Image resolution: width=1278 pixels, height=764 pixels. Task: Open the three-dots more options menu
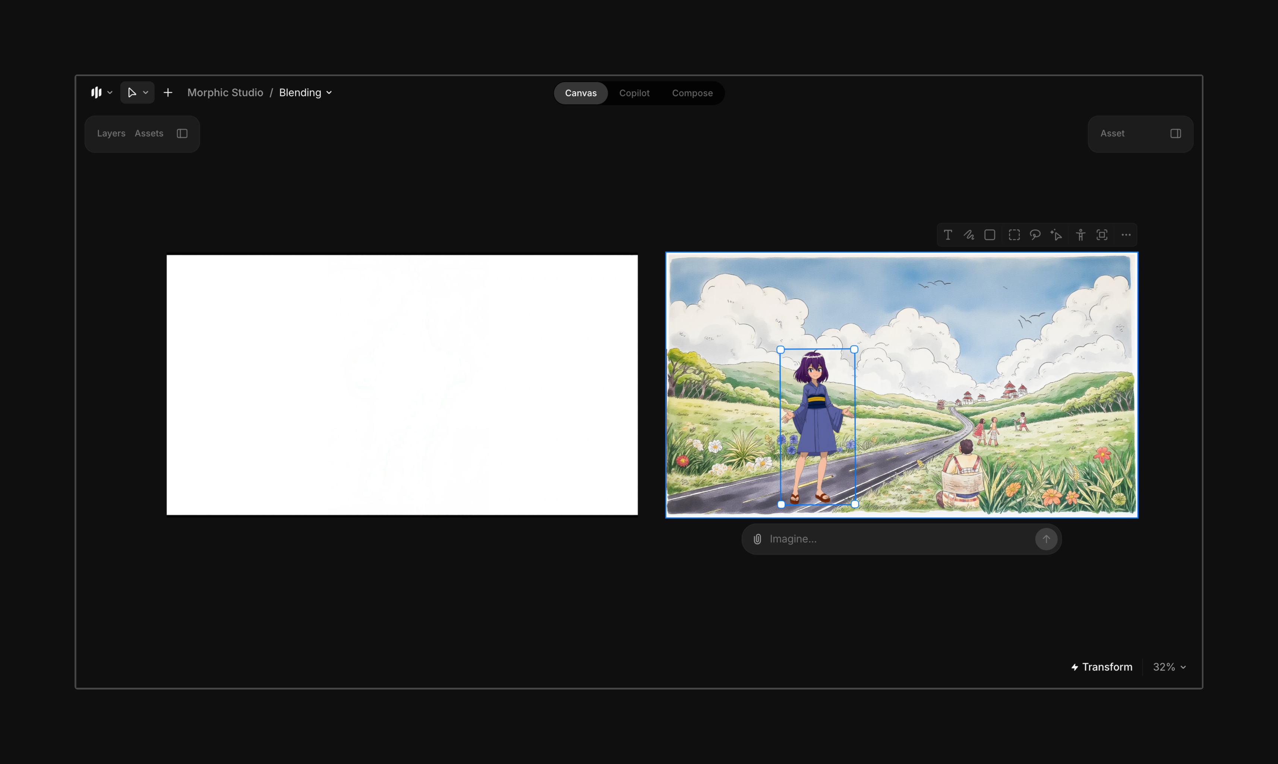(x=1126, y=235)
